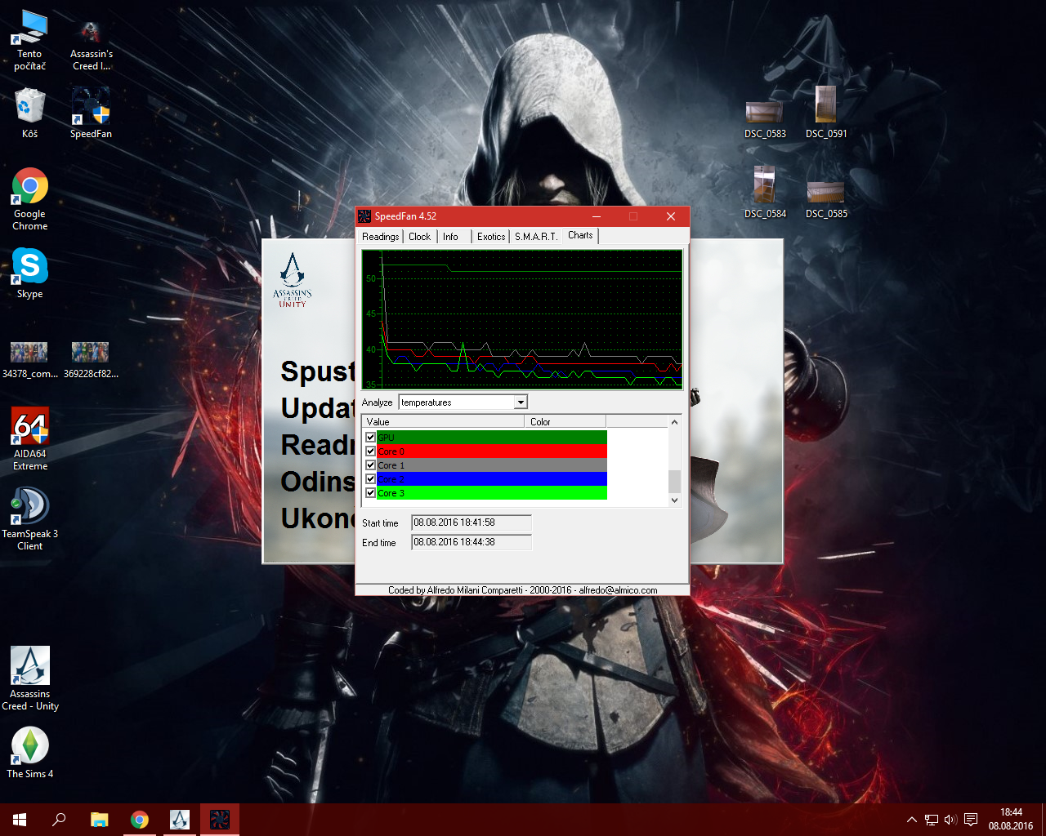
Task: Click the SpeedFan taskbar button
Action: (220, 820)
